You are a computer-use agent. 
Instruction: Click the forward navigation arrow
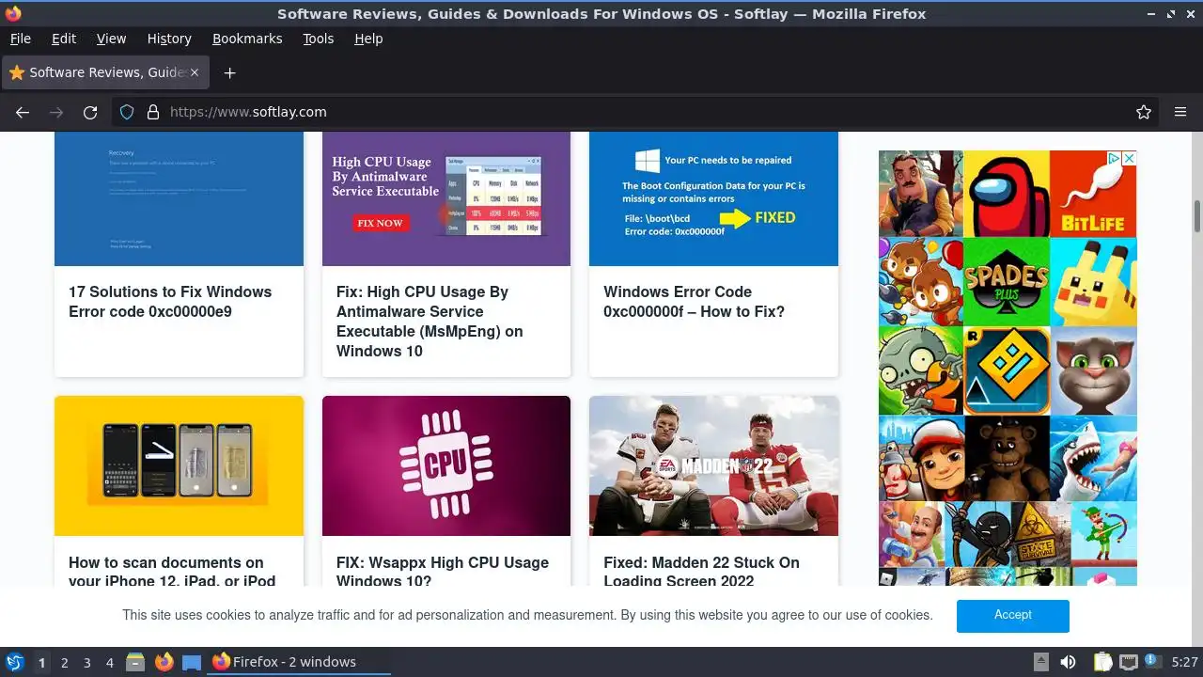click(56, 112)
